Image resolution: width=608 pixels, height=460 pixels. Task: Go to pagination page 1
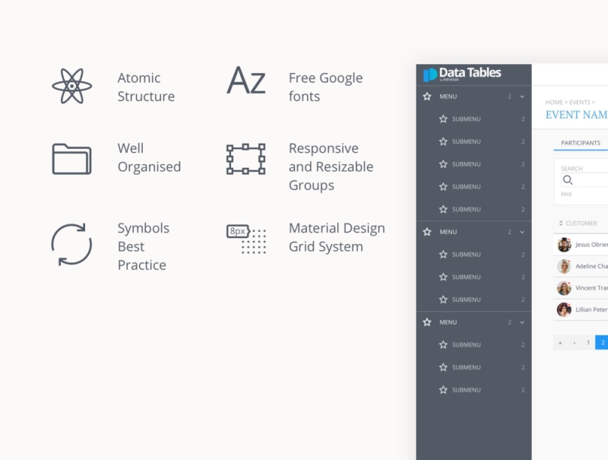tap(587, 343)
